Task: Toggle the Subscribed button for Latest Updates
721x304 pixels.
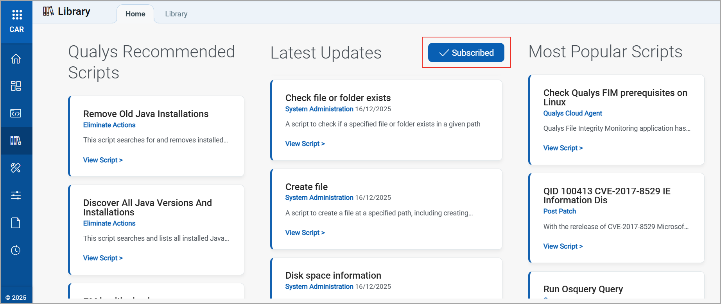Action: point(466,53)
